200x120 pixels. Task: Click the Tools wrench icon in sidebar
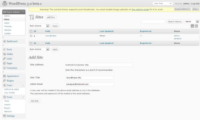(4, 97)
